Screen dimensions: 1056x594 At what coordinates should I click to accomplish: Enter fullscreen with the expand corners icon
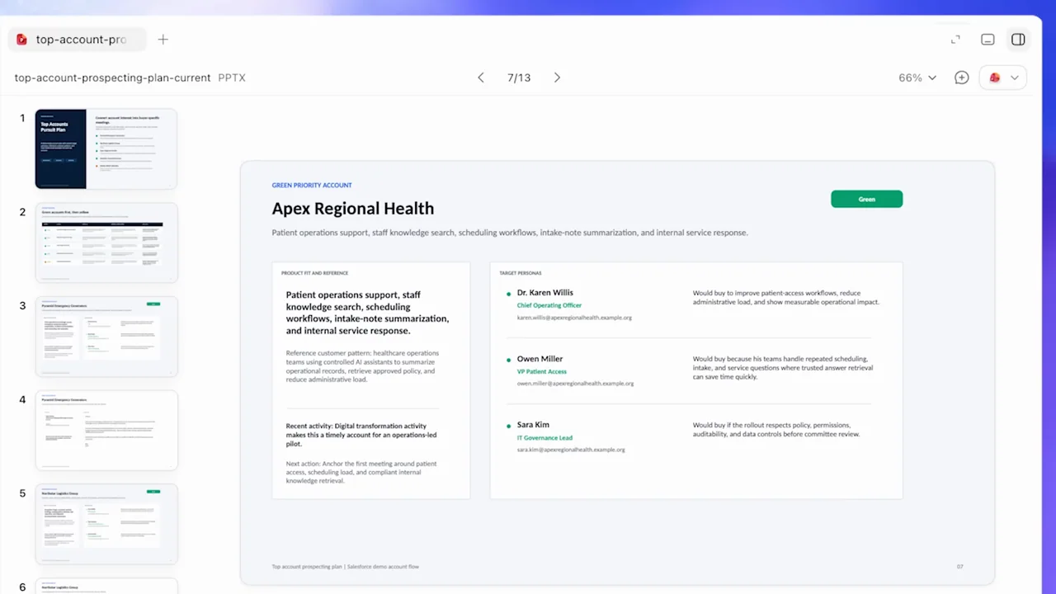click(x=955, y=40)
